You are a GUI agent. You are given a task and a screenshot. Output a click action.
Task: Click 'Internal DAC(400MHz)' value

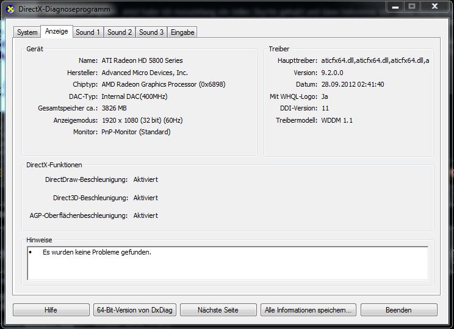(x=134, y=96)
